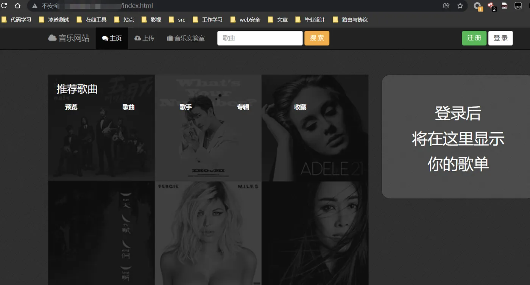Click the chat bubble icon of 主页
The image size is (530, 285).
105,38
